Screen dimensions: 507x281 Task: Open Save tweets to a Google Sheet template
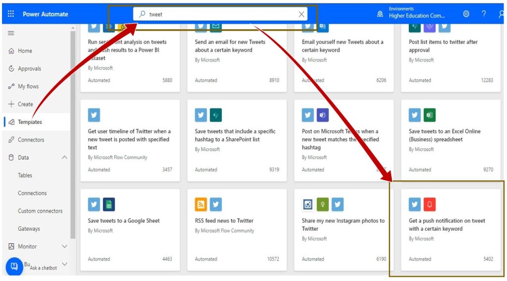[x=130, y=230]
